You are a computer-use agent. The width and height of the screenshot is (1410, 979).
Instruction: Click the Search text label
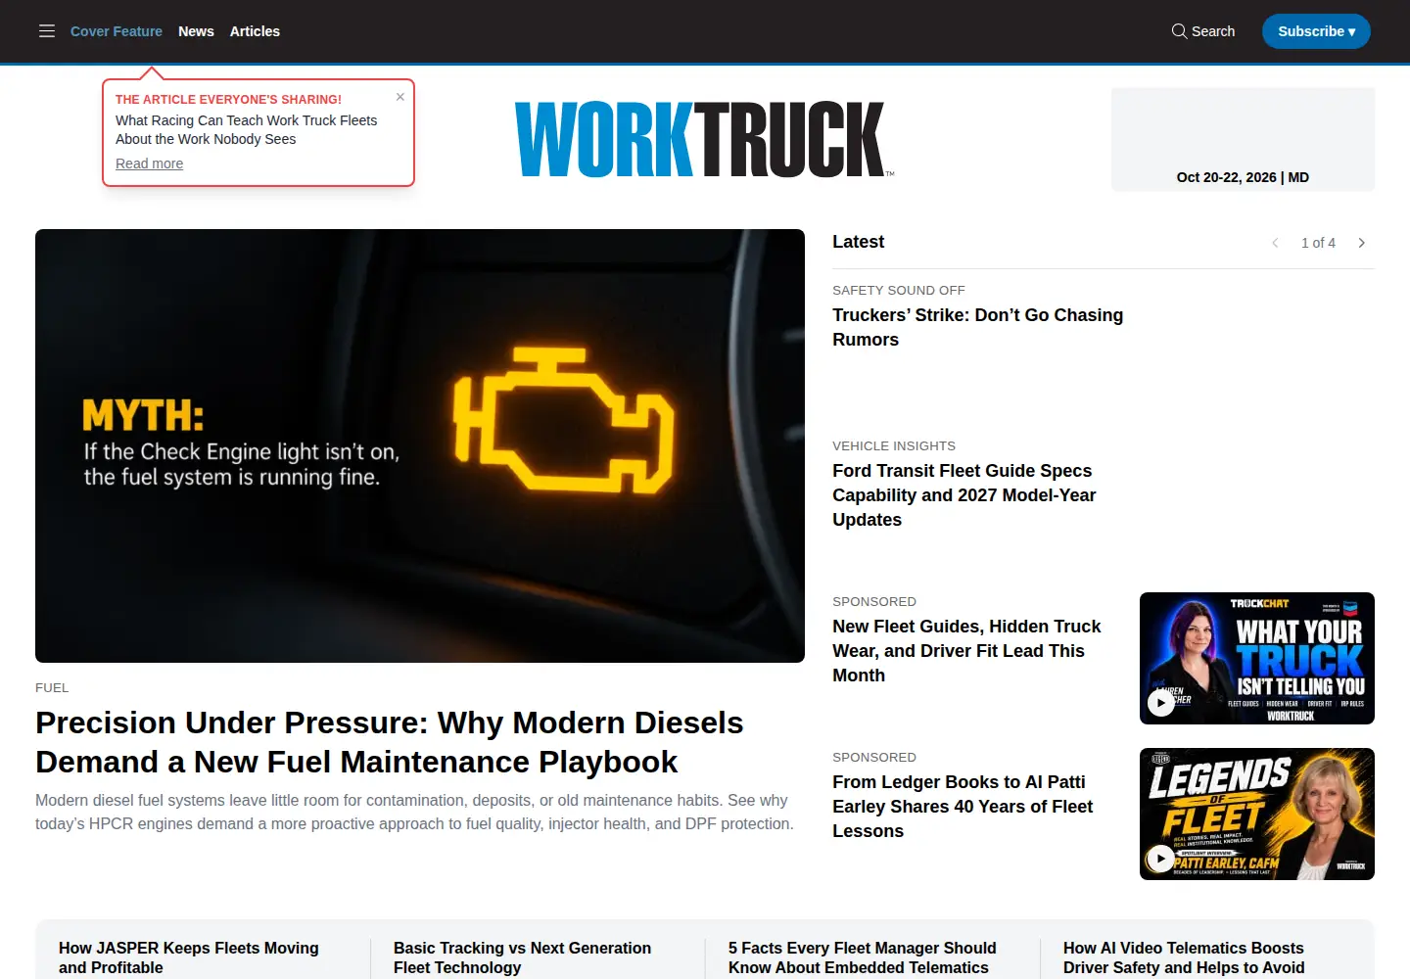(x=1213, y=31)
